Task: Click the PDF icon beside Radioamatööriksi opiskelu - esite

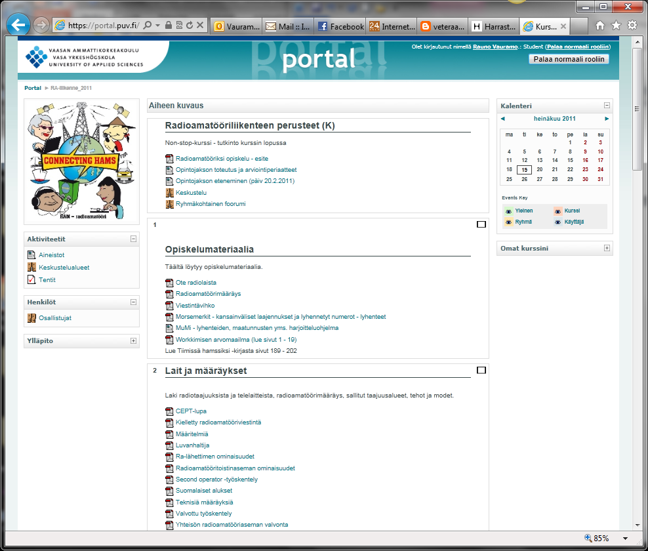Action: pos(169,159)
